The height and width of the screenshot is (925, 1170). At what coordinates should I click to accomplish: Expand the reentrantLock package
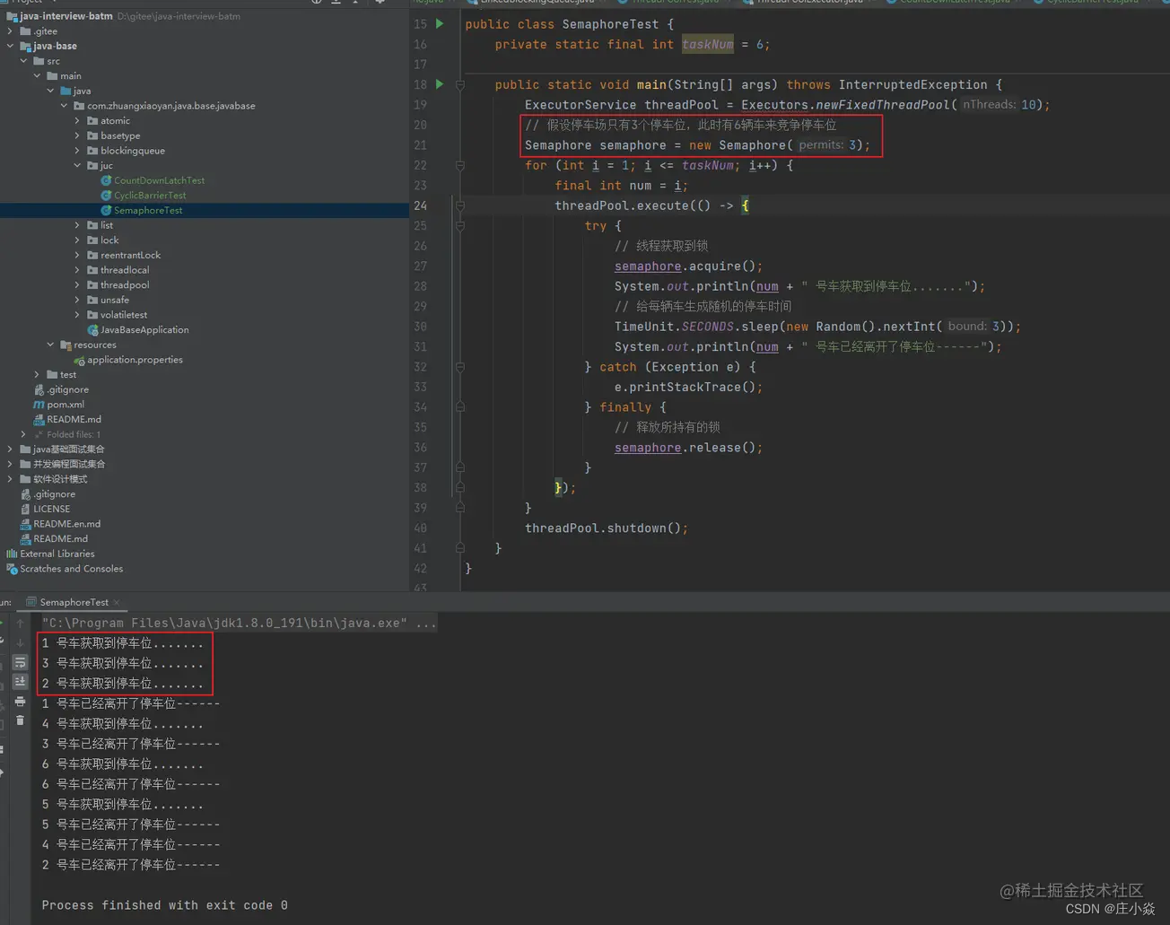point(77,256)
